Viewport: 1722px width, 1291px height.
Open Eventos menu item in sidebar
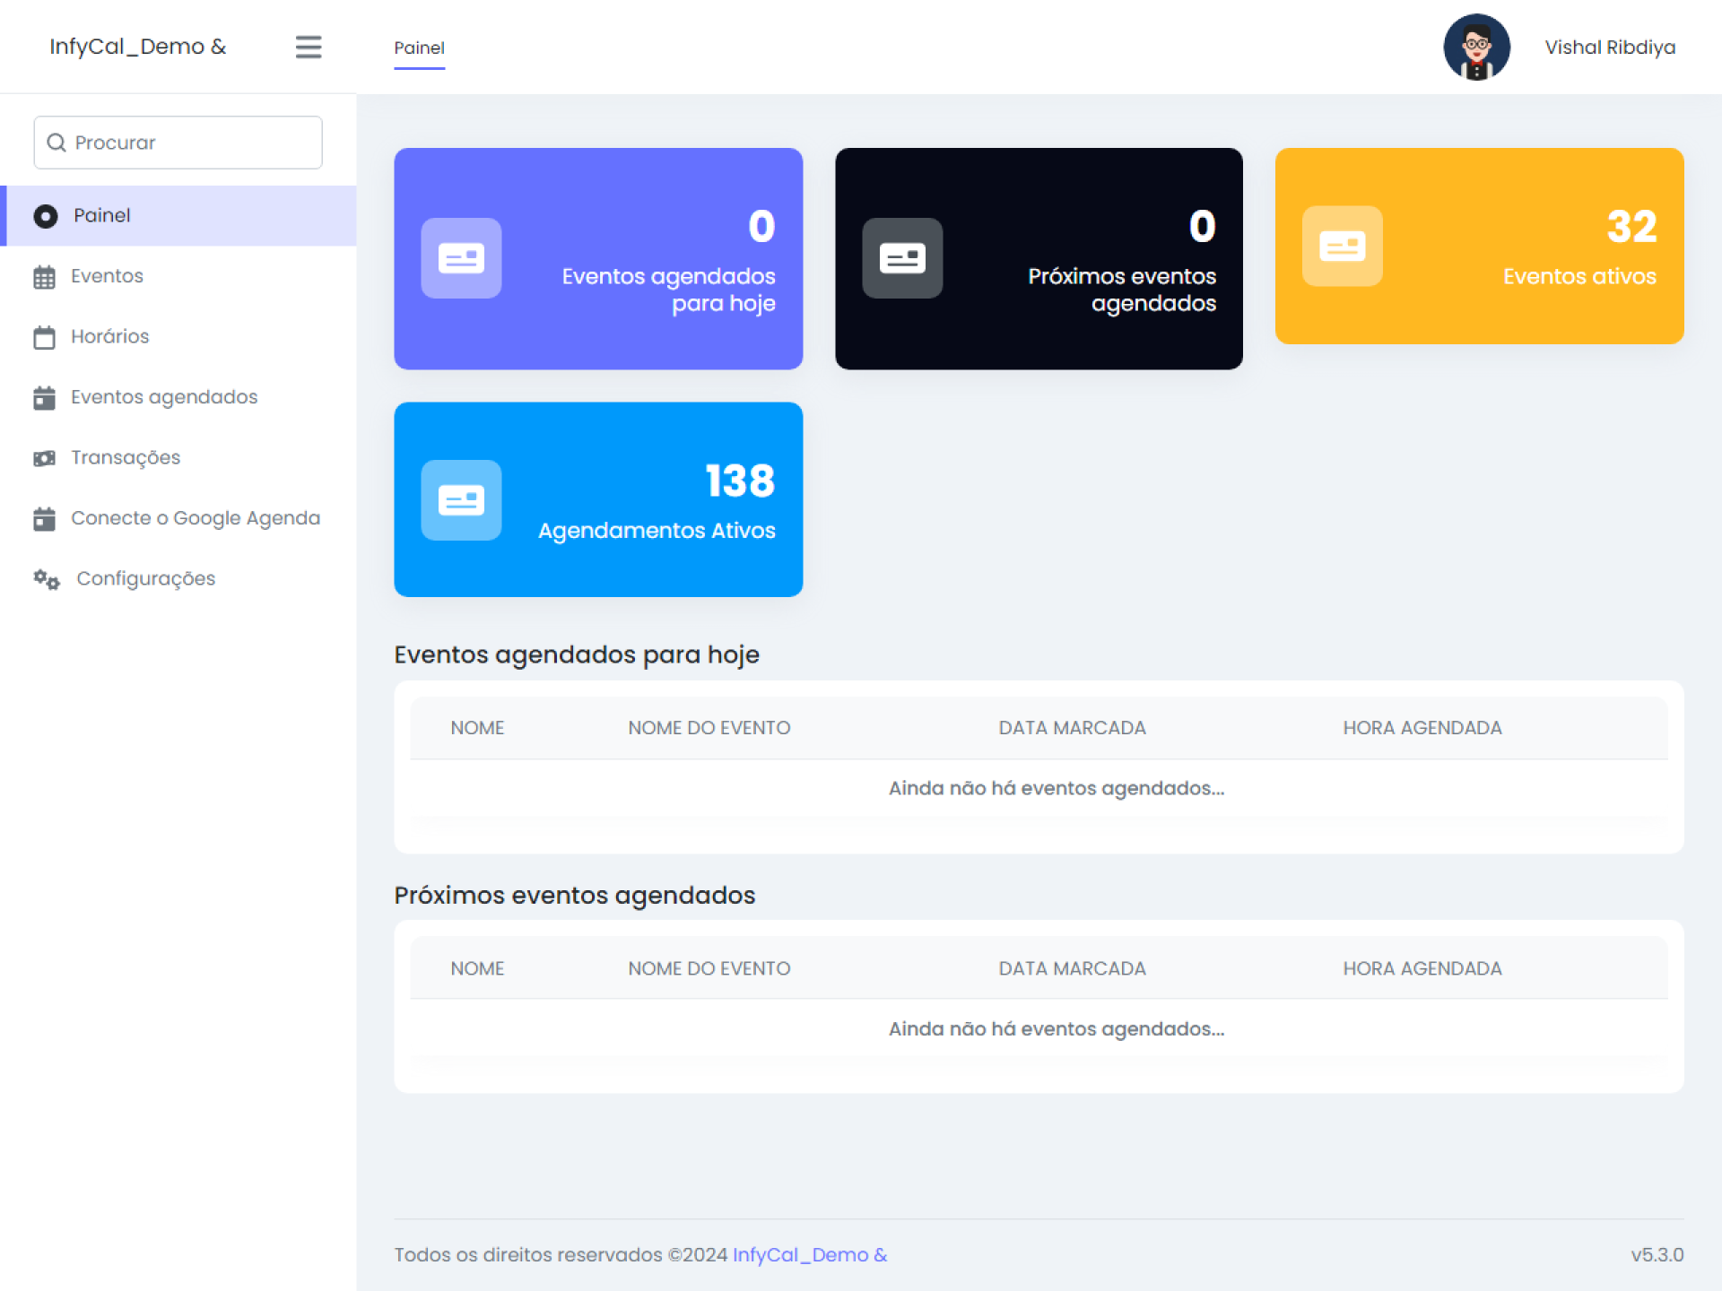(x=107, y=276)
